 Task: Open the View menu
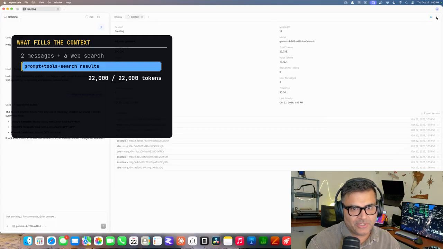click(42, 2)
